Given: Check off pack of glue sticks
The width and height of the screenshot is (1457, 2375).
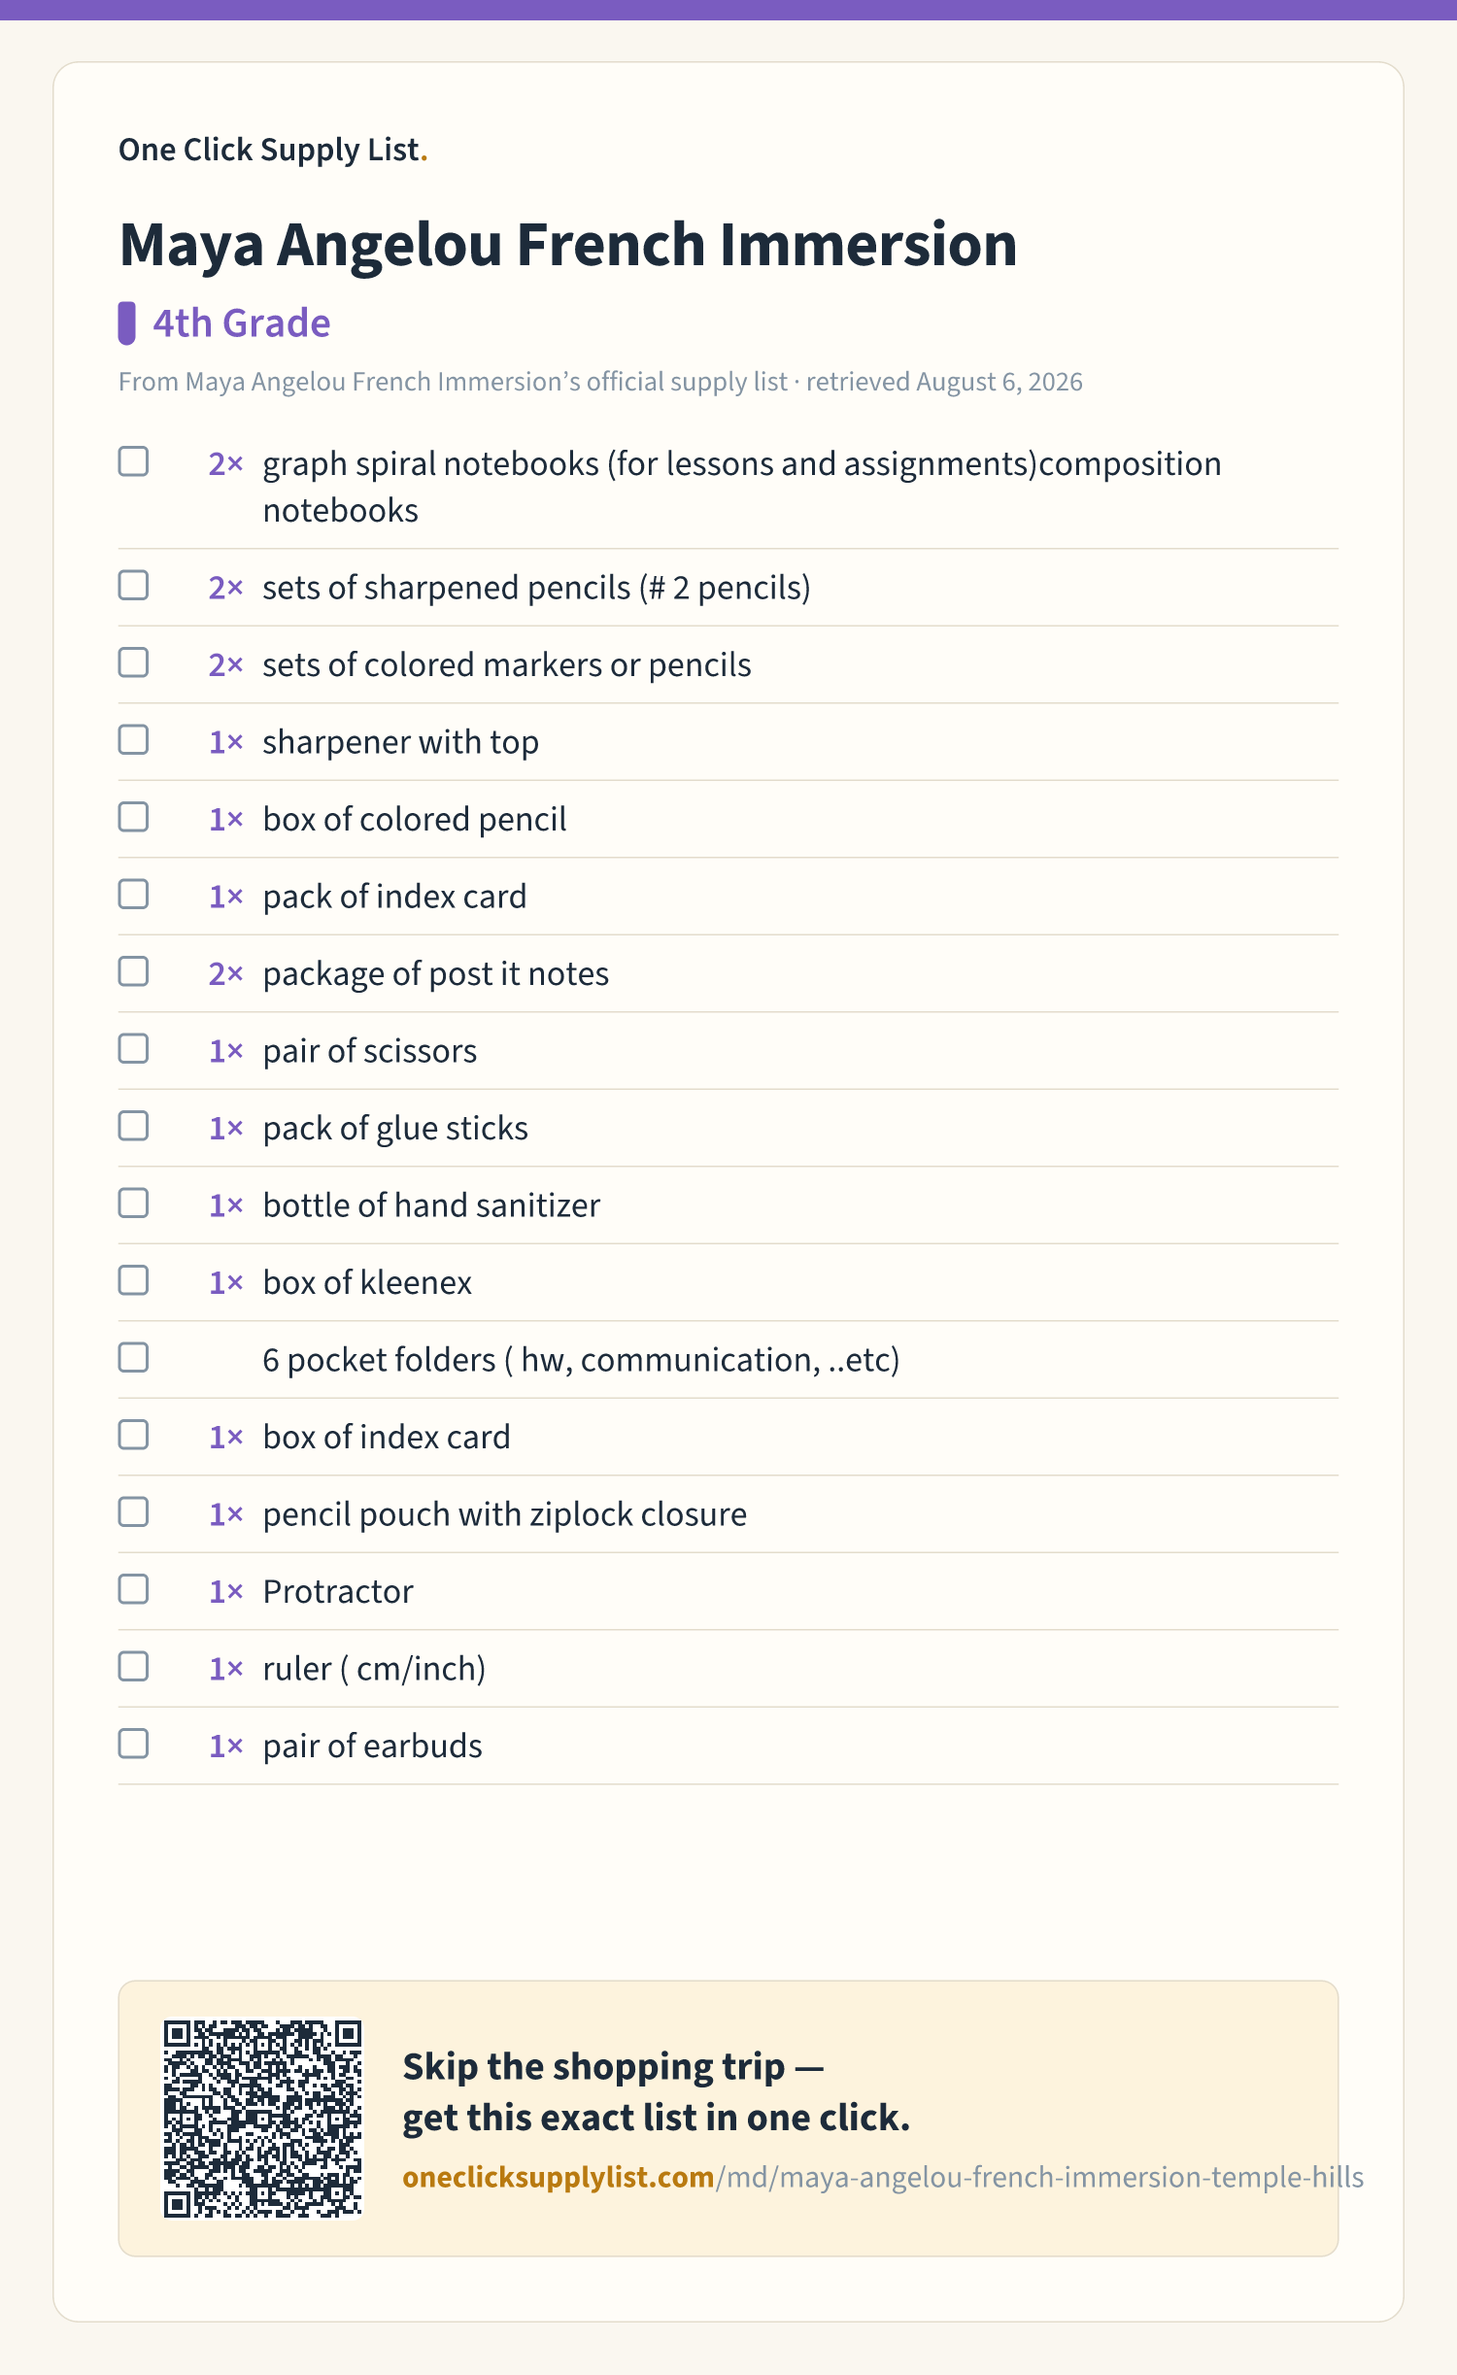Looking at the screenshot, I should point(133,1126).
